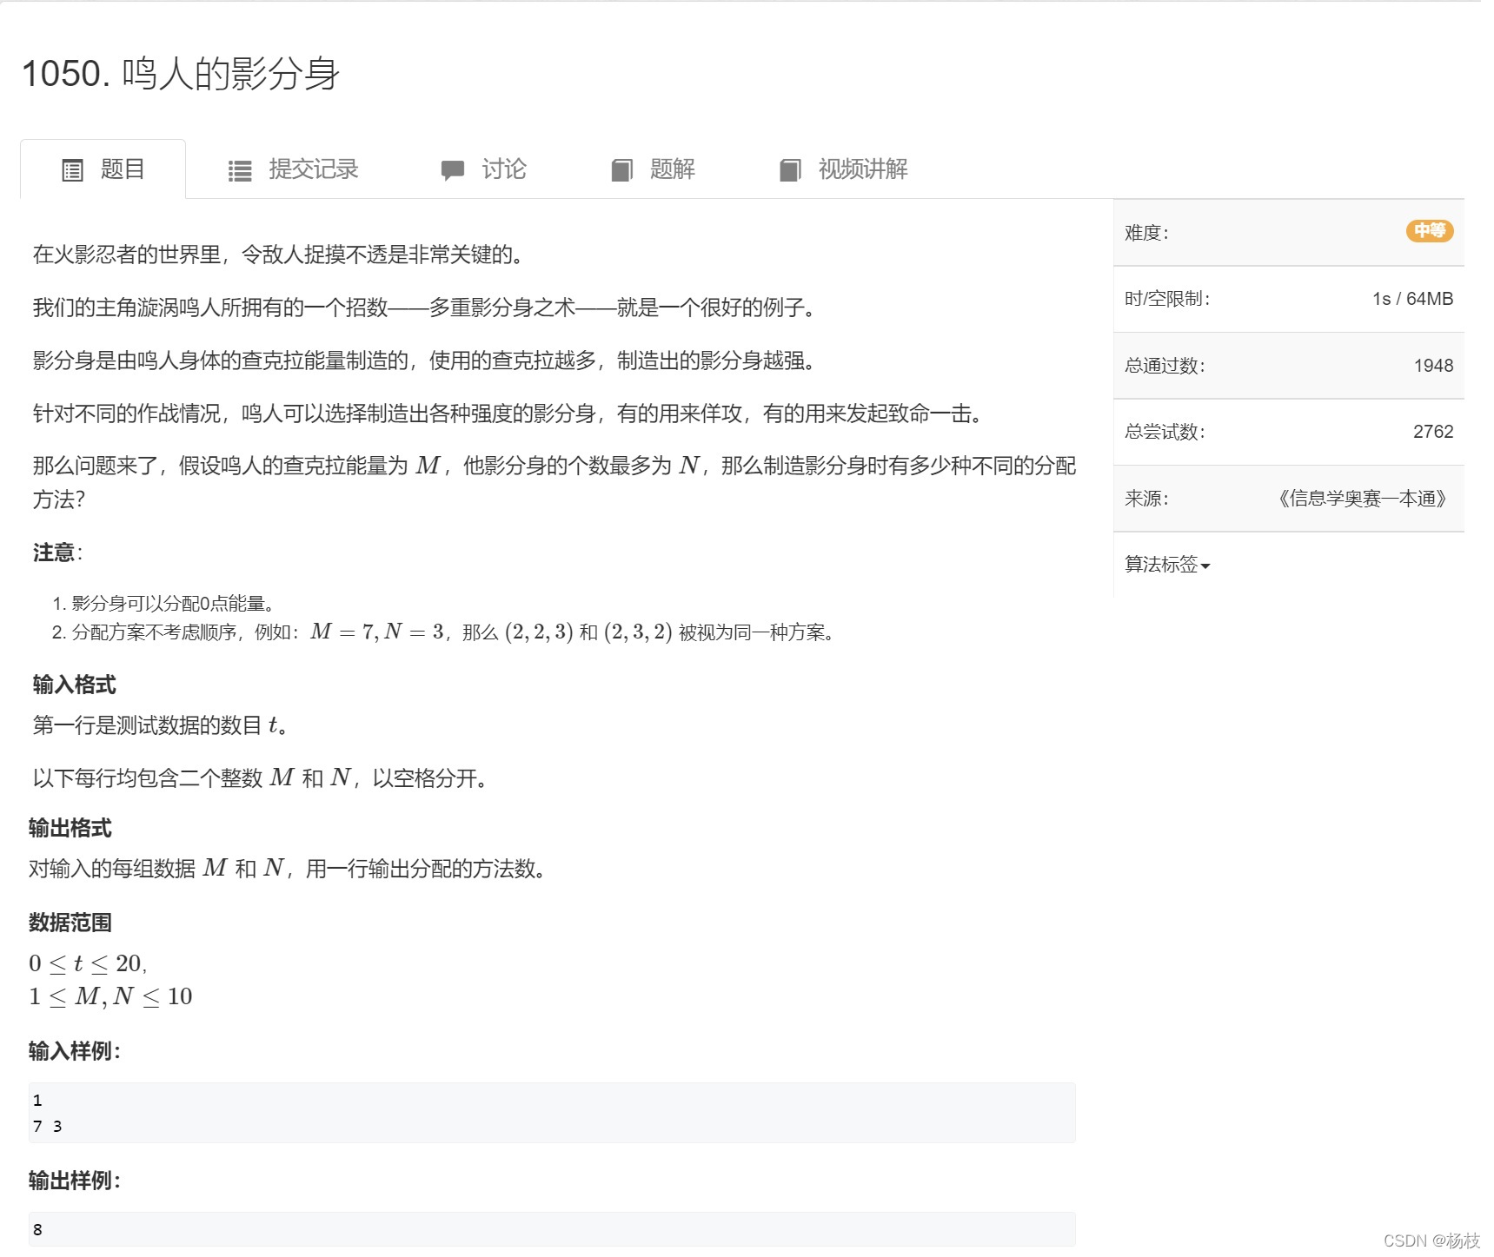
Task: Click the 输出样例 heading
Action: pyautogui.click(x=74, y=1181)
